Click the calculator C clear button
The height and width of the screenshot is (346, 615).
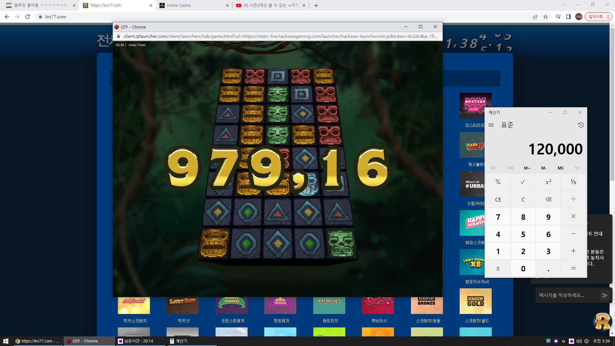coord(523,200)
